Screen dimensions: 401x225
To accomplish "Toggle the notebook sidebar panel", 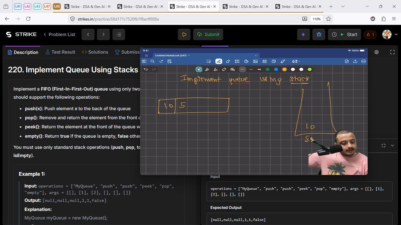I will [144, 61].
